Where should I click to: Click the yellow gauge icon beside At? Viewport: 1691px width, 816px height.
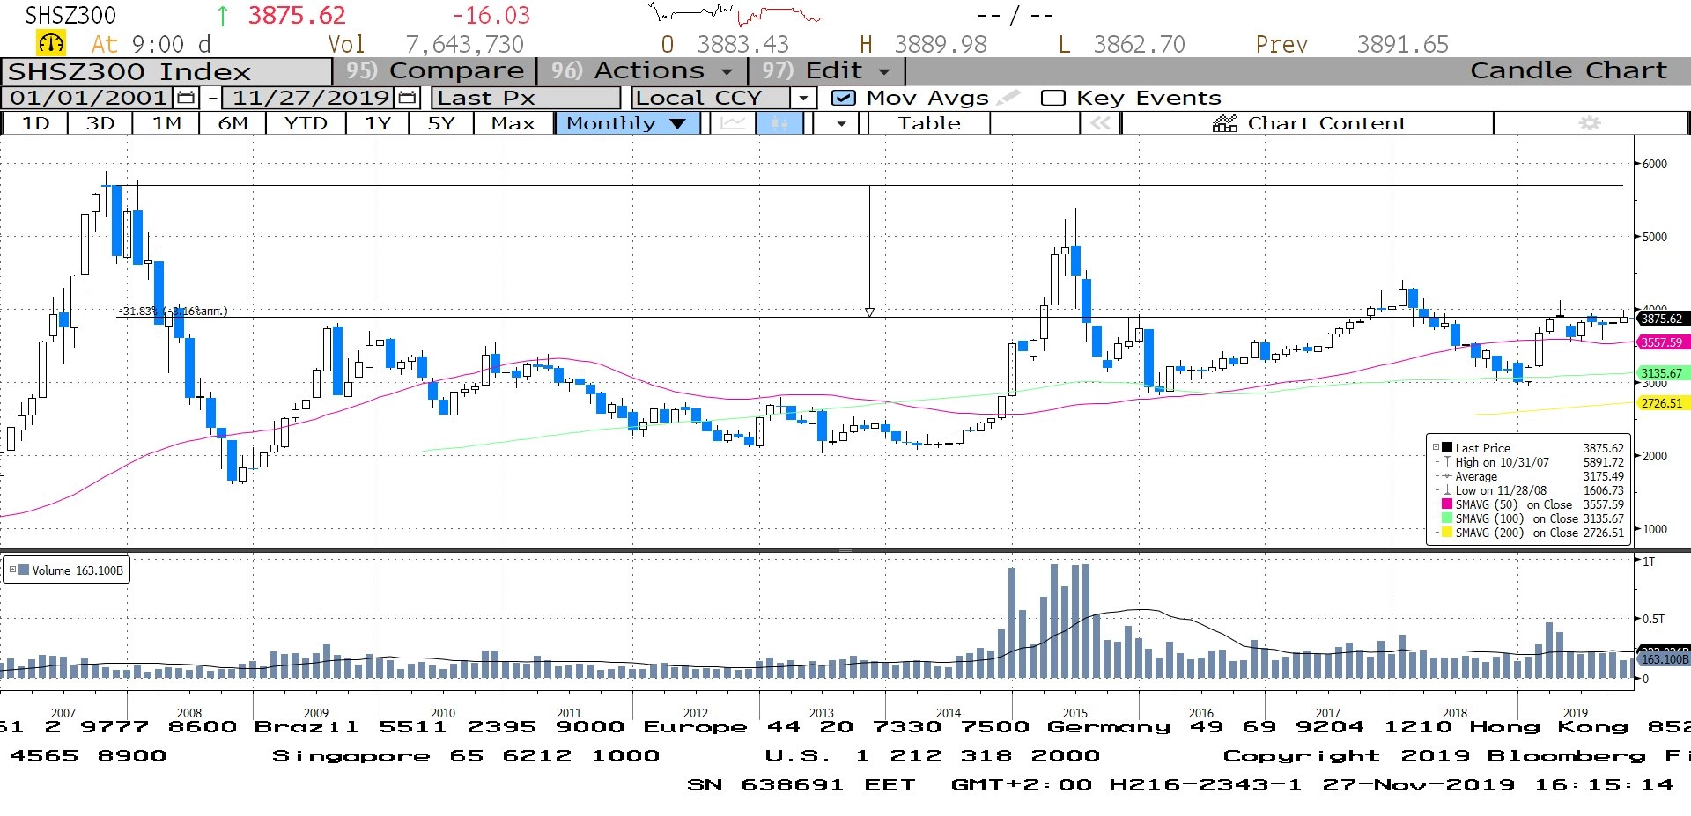51,43
